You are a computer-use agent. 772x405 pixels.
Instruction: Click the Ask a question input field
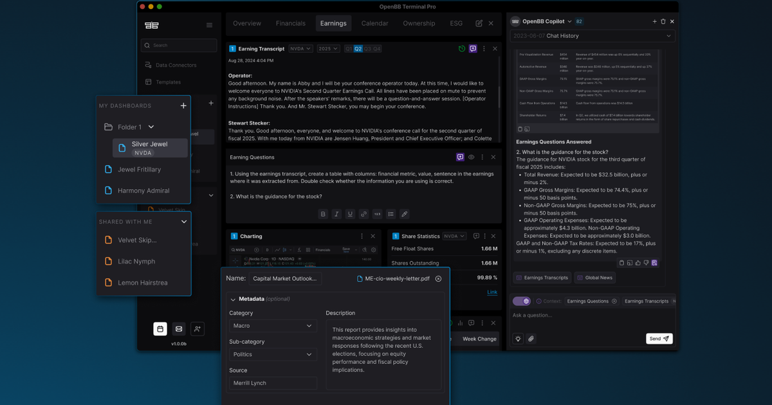[579, 315]
